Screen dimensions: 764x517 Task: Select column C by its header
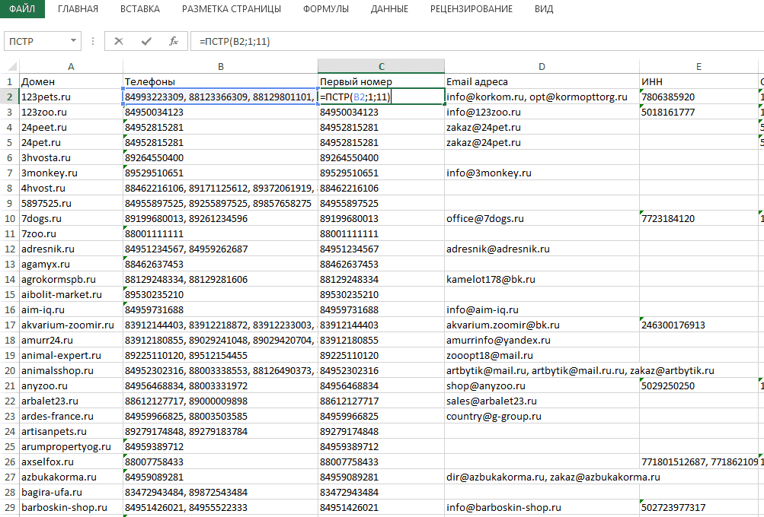(382, 66)
